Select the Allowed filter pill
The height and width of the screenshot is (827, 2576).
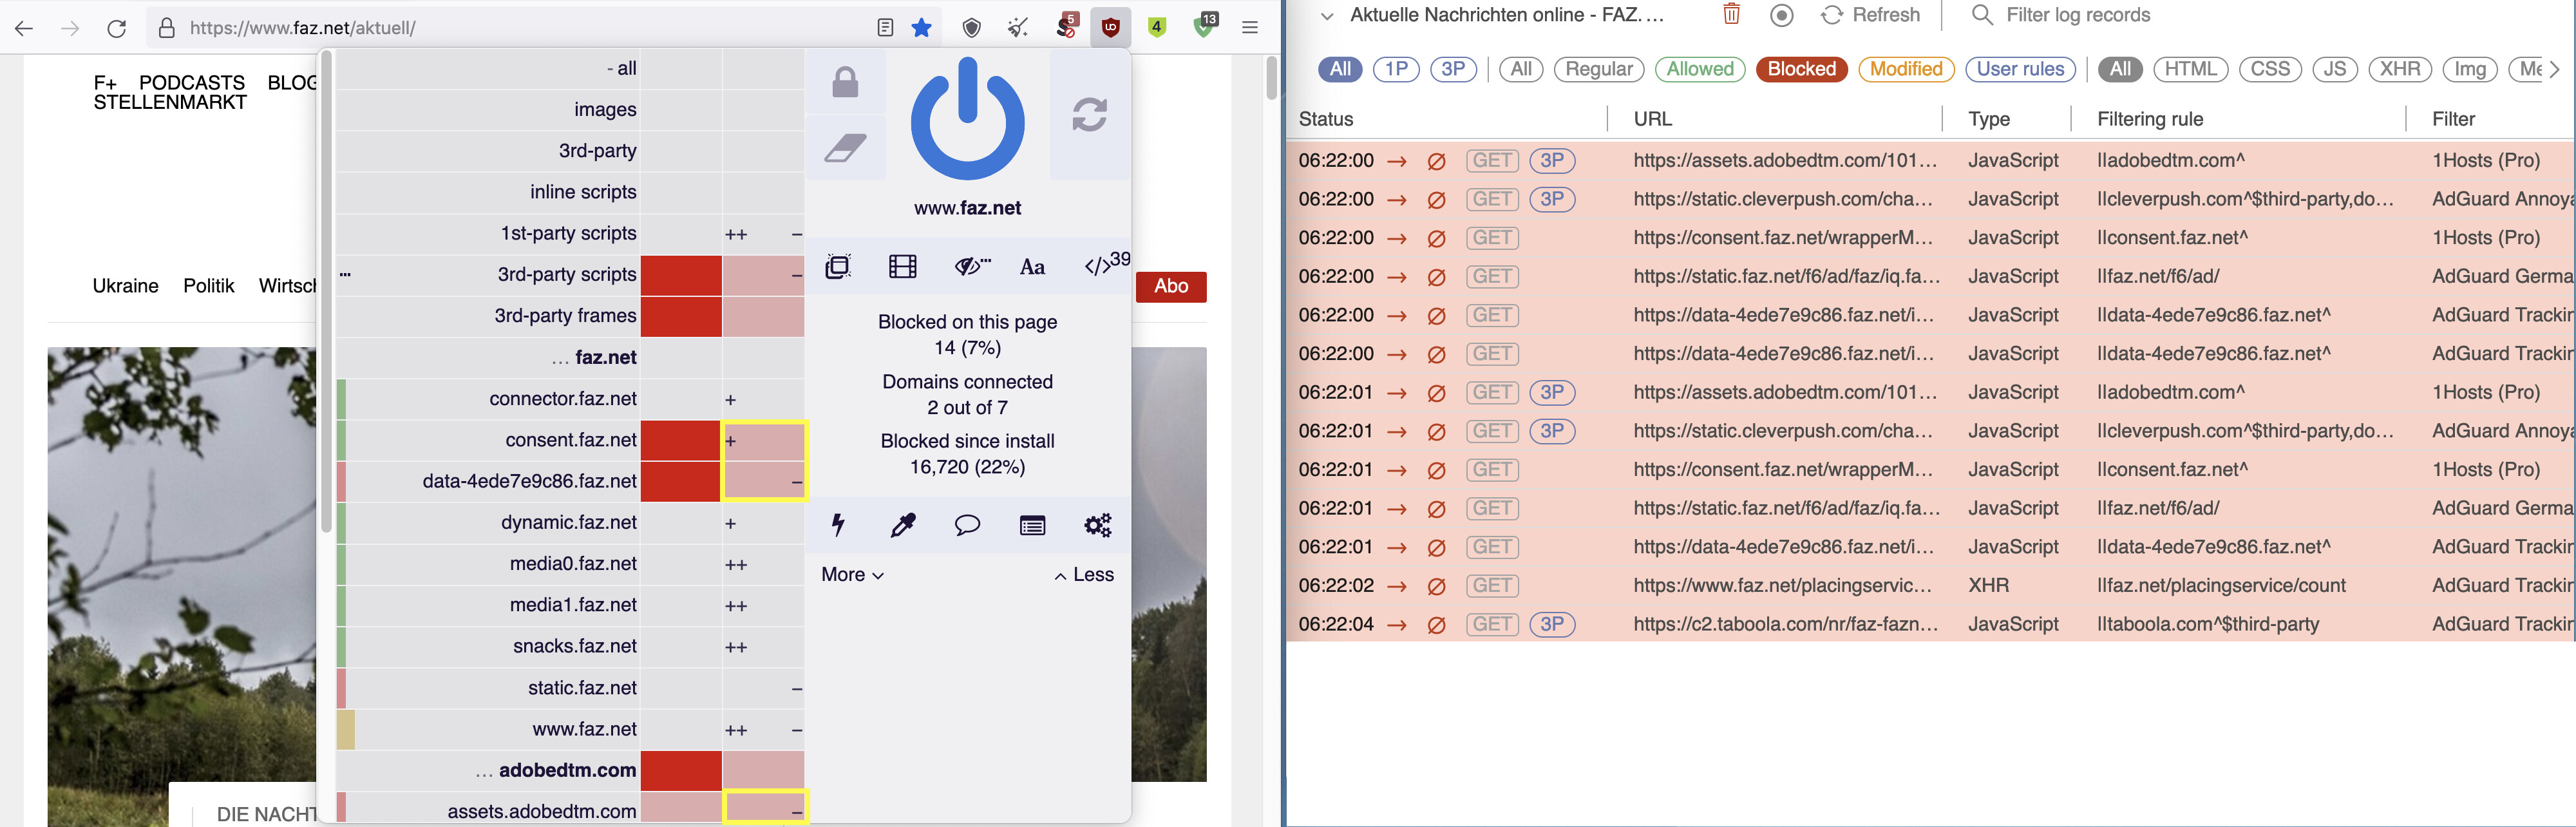(1700, 69)
